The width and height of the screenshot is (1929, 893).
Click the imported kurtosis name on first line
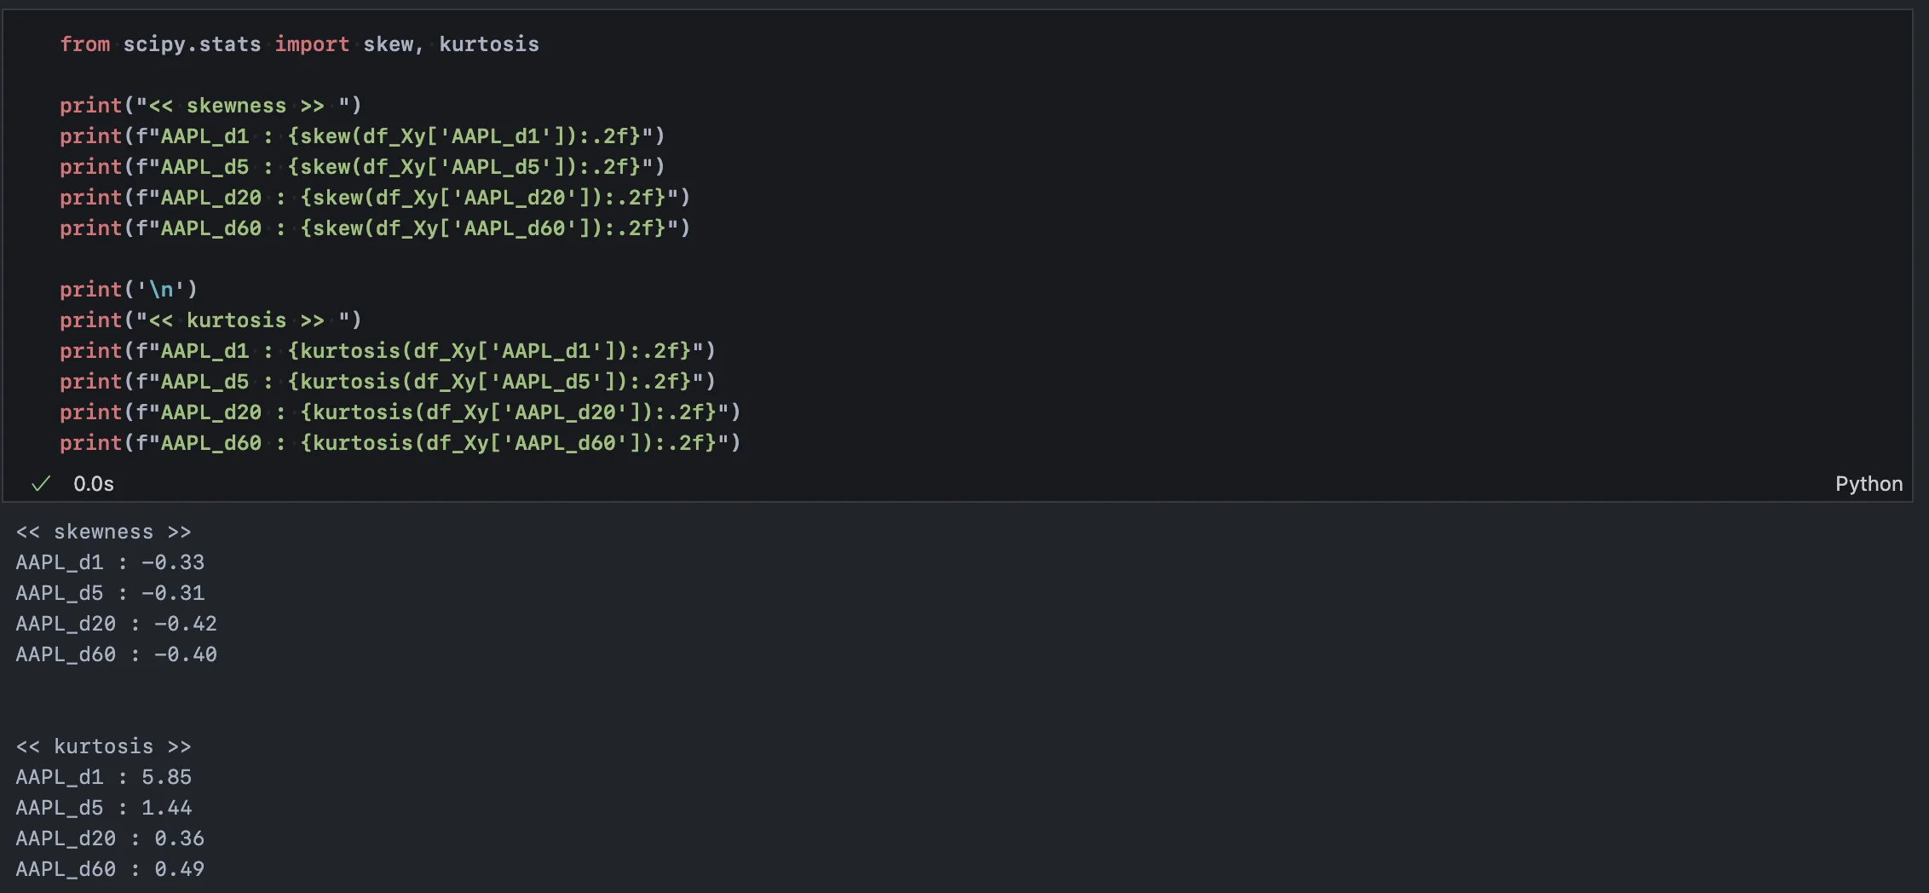488,44
